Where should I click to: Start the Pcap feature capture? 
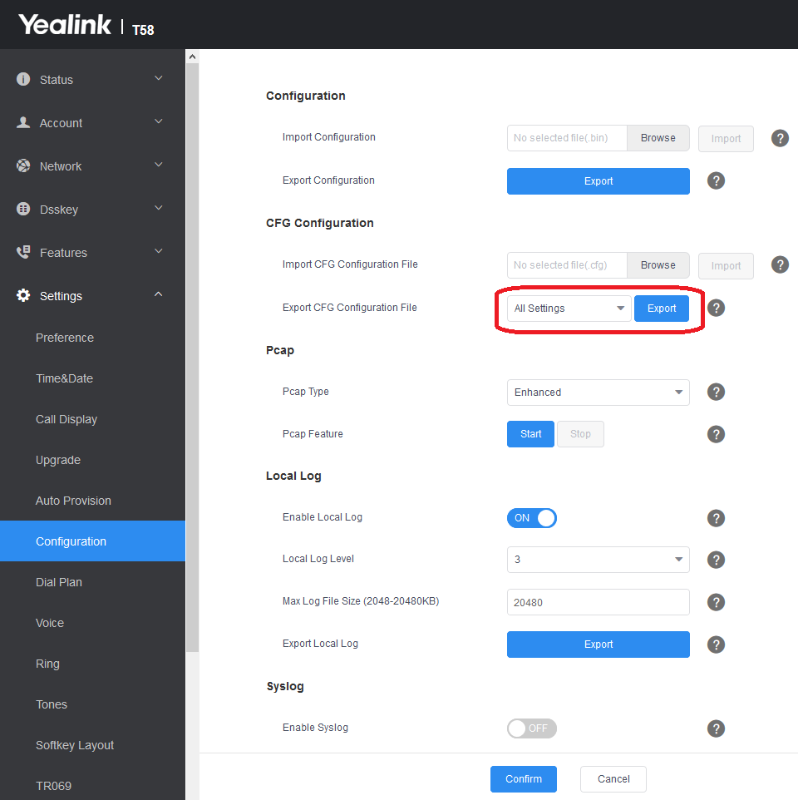[530, 434]
